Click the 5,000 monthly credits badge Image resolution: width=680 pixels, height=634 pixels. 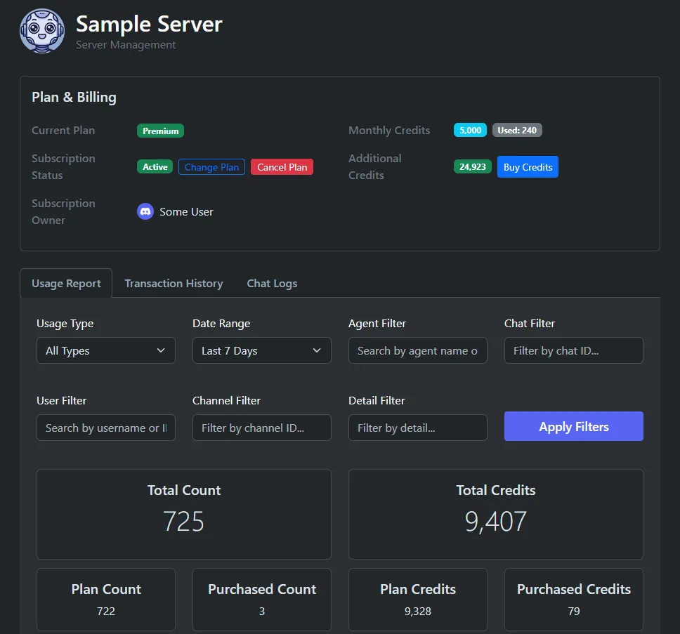470,130
